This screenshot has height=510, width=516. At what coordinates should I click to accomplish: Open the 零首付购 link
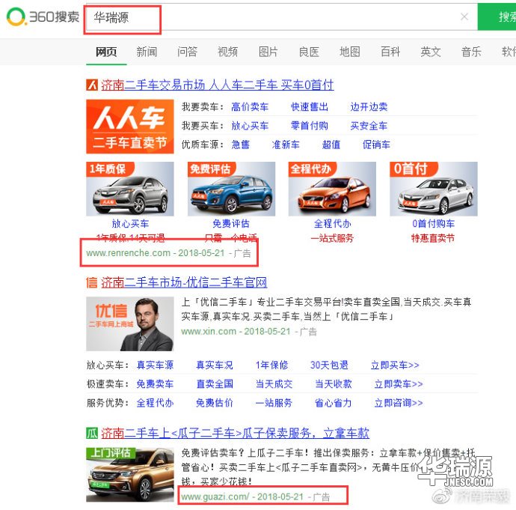coord(310,126)
